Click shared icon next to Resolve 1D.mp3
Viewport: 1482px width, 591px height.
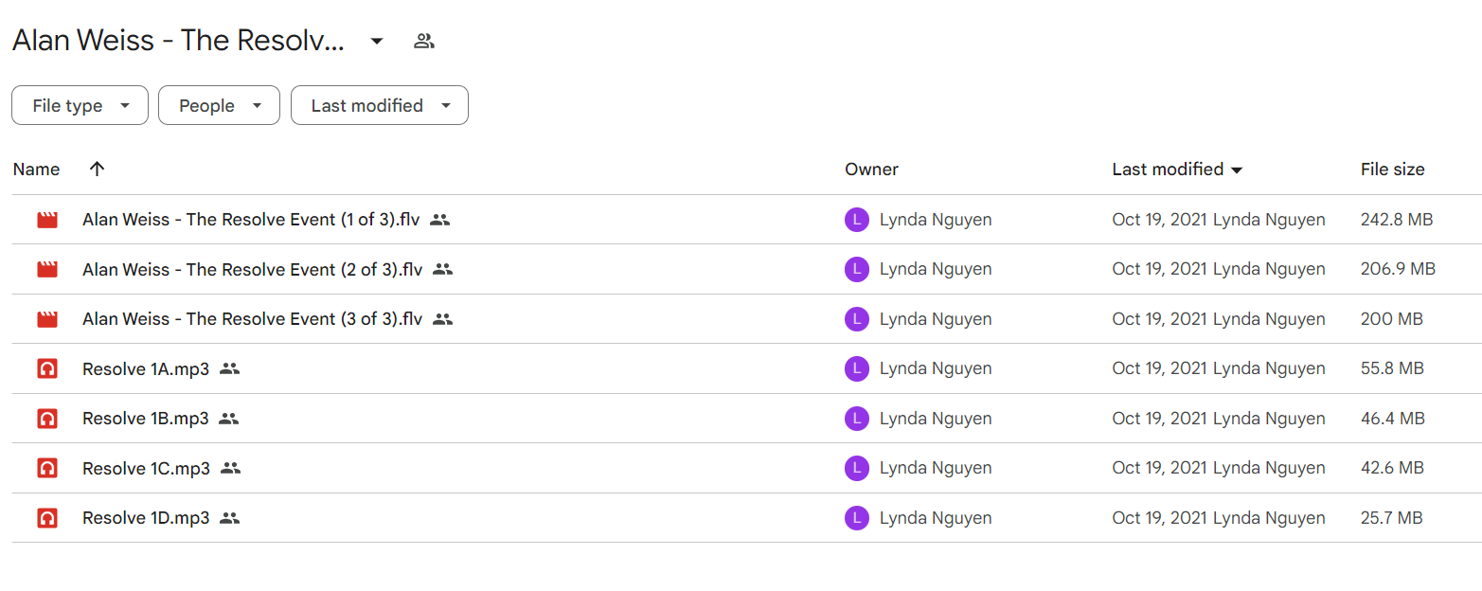229,518
